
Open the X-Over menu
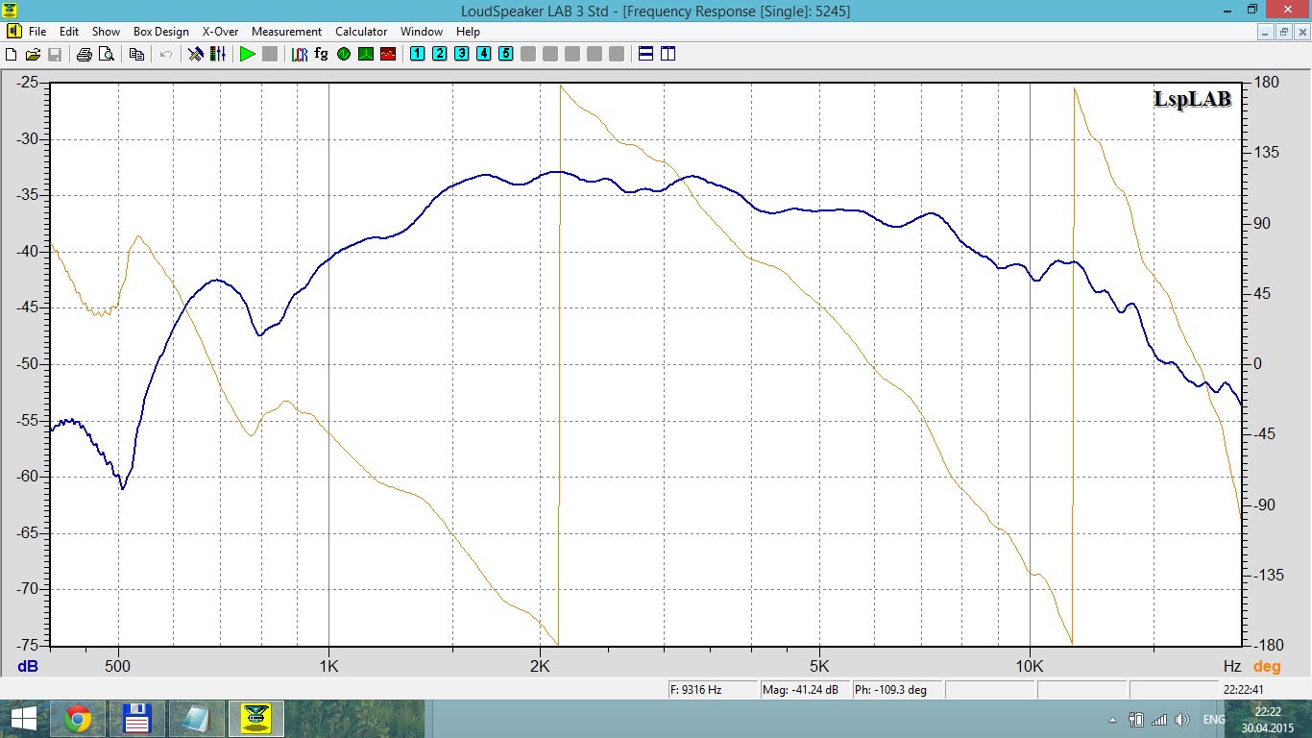[x=220, y=32]
